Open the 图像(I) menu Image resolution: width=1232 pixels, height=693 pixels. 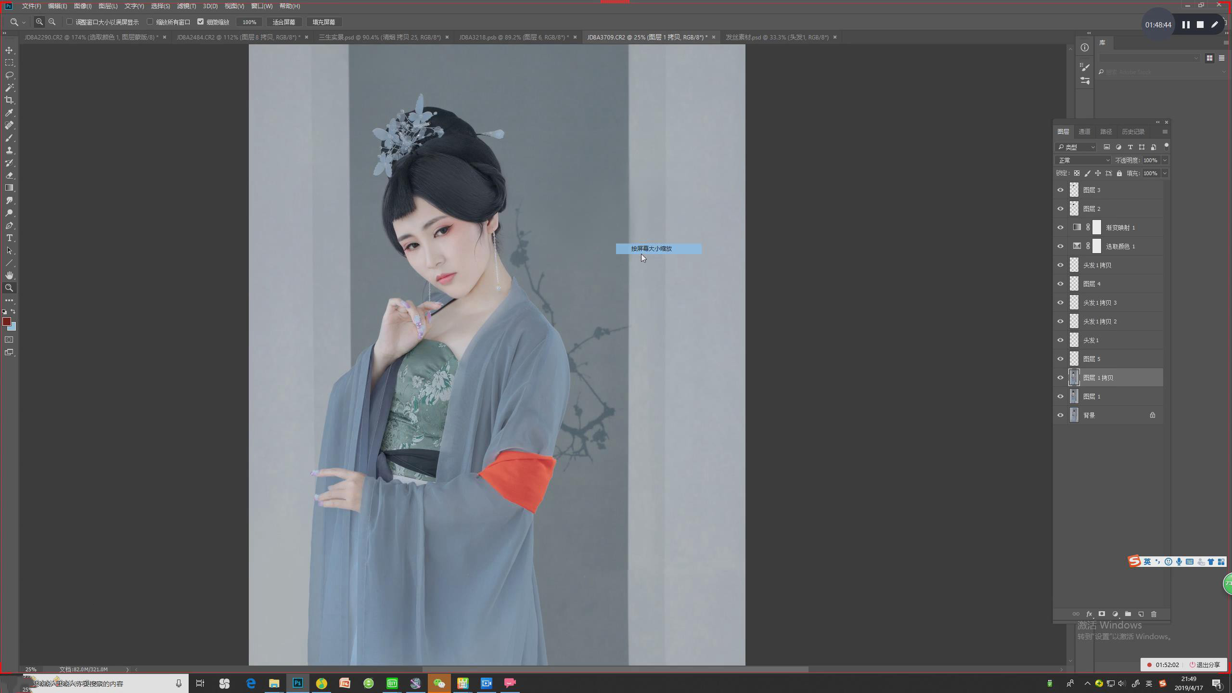[83, 6]
